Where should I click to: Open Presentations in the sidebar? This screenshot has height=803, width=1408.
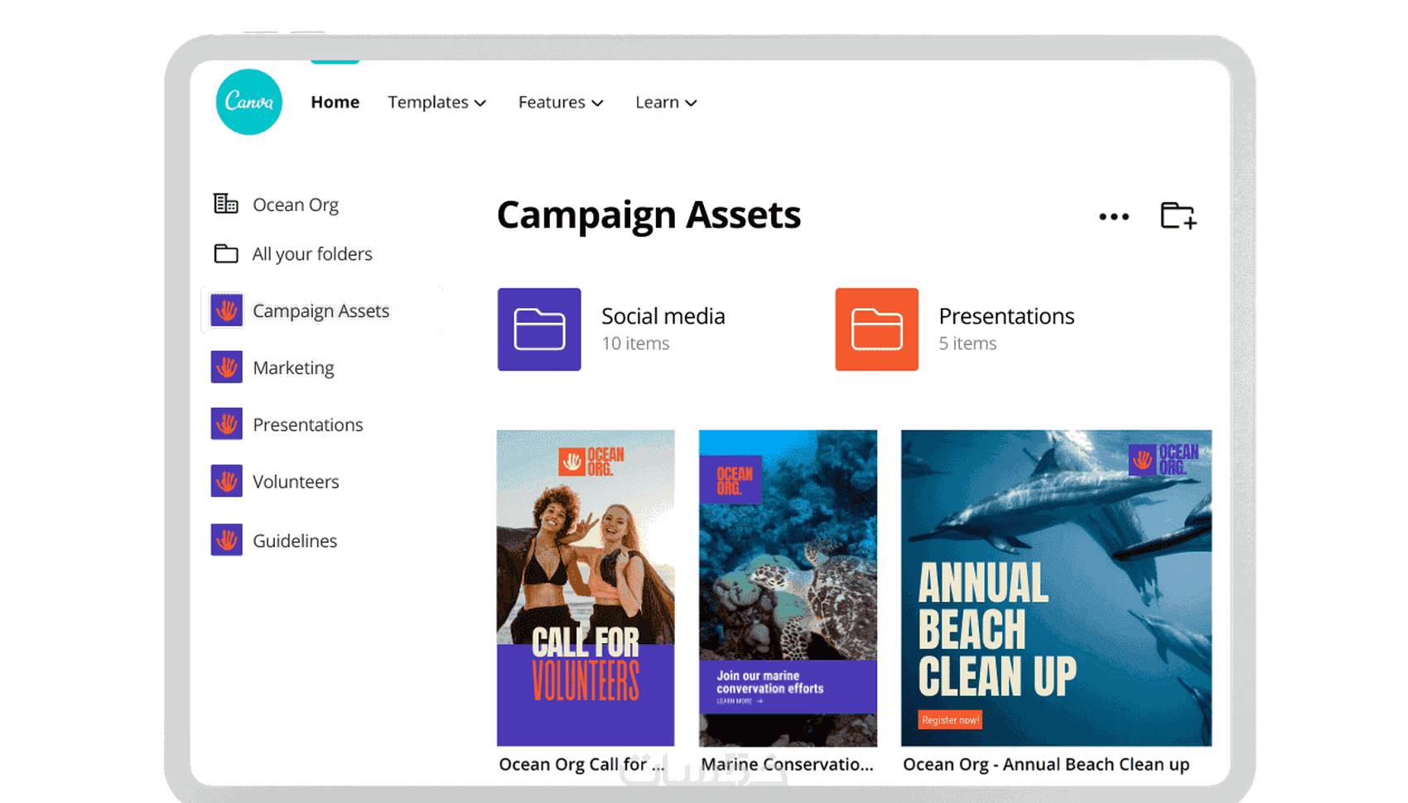click(x=308, y=425)
